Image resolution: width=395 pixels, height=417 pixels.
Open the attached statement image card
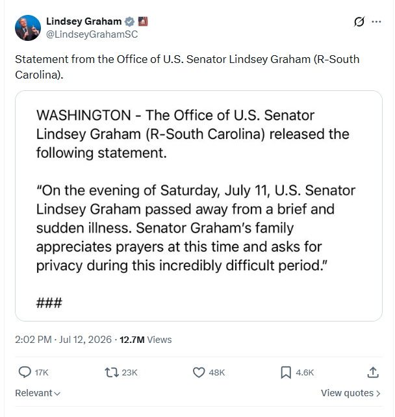[199, 206]
